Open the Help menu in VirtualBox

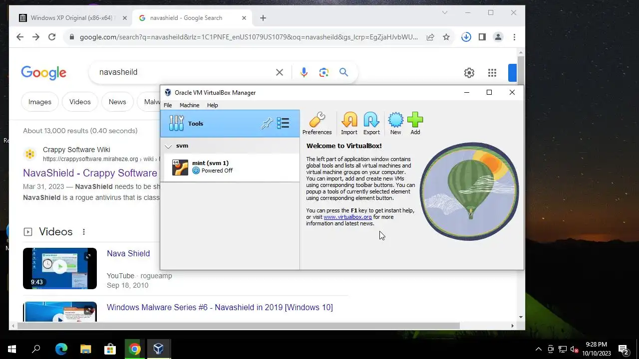coord(213,105)
